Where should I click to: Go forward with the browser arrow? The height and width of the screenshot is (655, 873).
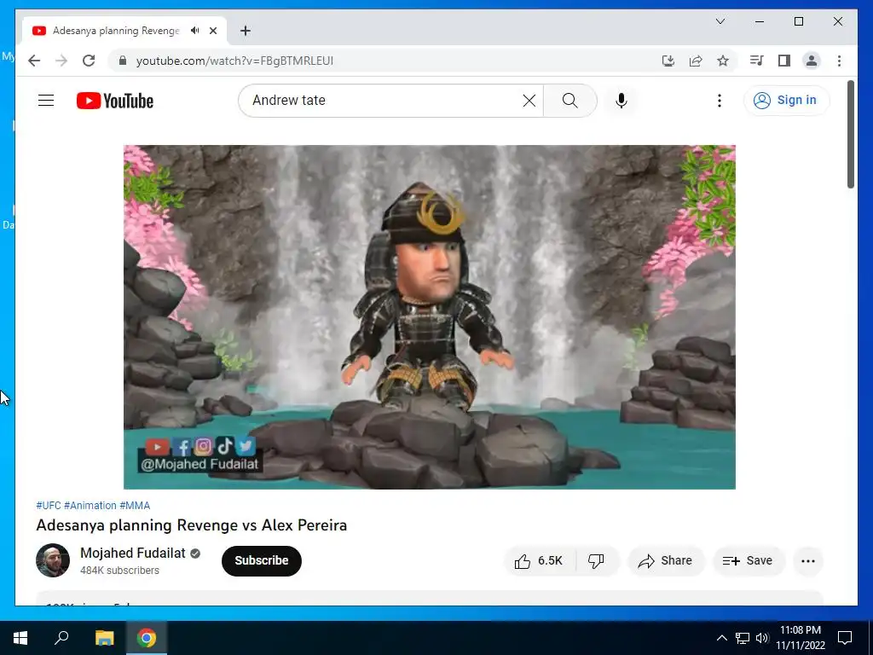pos(61,61)
